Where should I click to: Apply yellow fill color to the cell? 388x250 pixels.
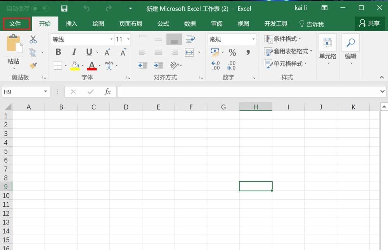point(76,65)
